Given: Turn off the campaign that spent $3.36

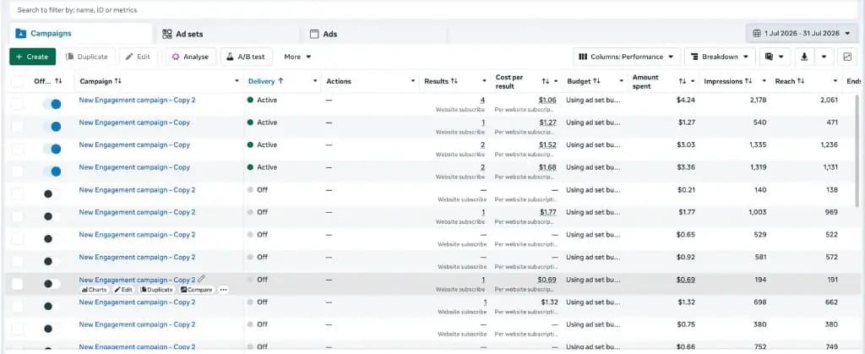Looking at the screenshot, I should (x=52, y=172).
